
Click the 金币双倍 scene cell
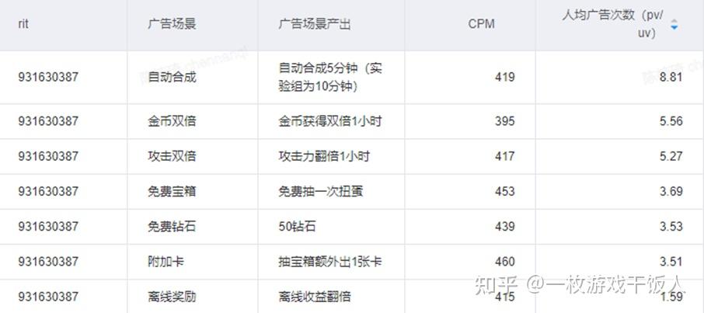click(172, 121)
